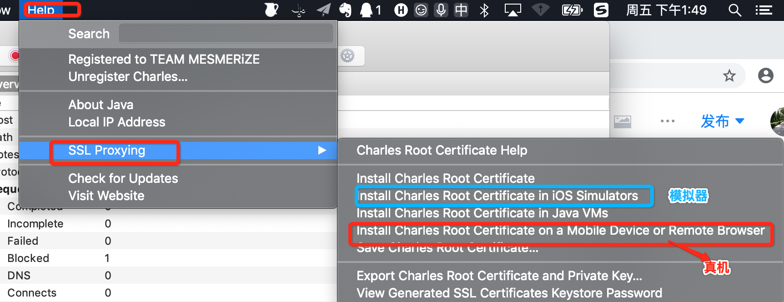
Task: Click the date and time 周五 下午1:49
Action: [666, 10]
